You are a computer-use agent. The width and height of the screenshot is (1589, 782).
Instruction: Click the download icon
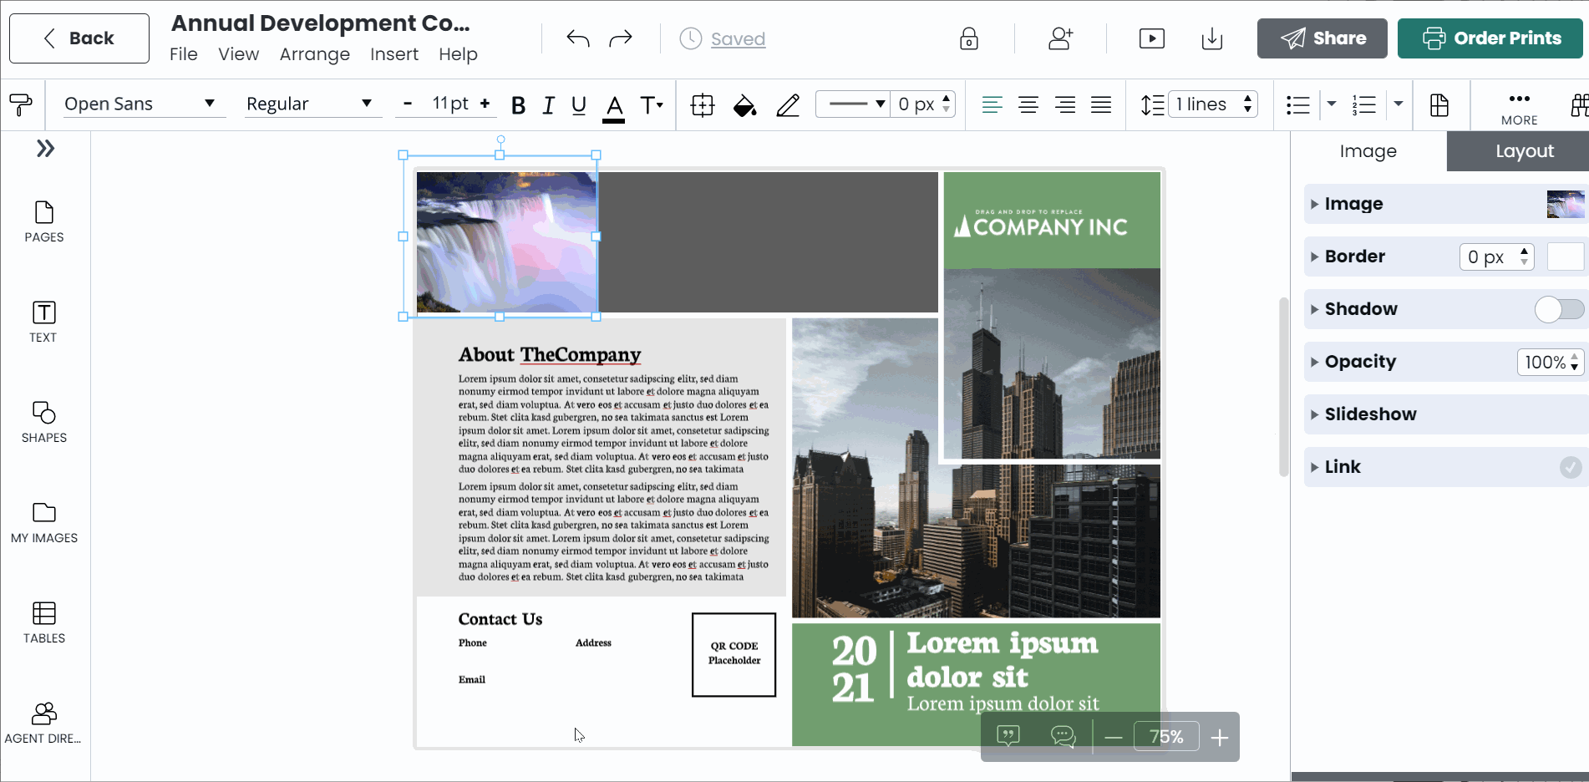pyautogui.click(x=1212, y=38)
